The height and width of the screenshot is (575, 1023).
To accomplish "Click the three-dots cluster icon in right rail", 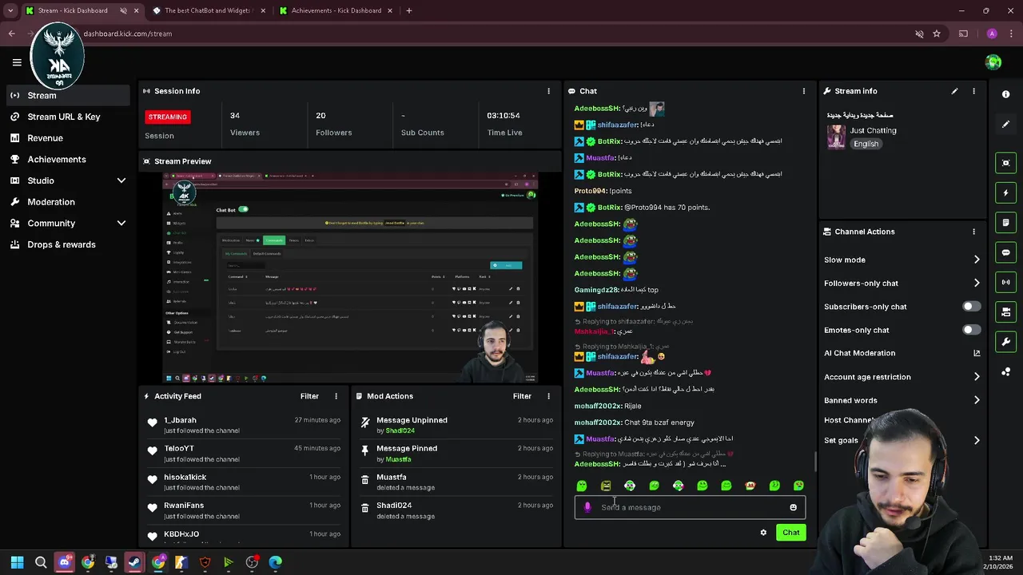I will (1005, 371).
